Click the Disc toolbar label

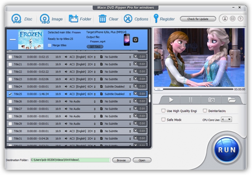28,19
